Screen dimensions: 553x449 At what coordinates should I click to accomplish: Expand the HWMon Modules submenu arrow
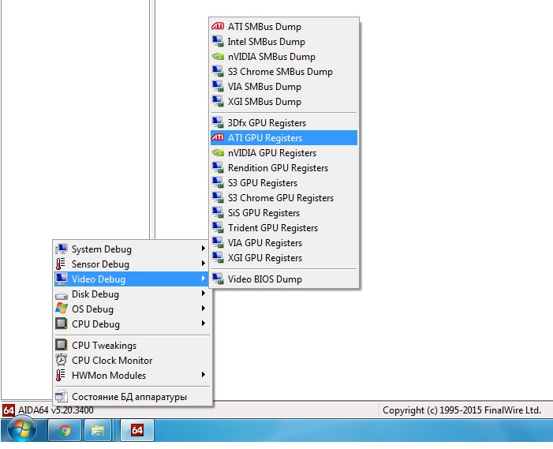(204, 375)
